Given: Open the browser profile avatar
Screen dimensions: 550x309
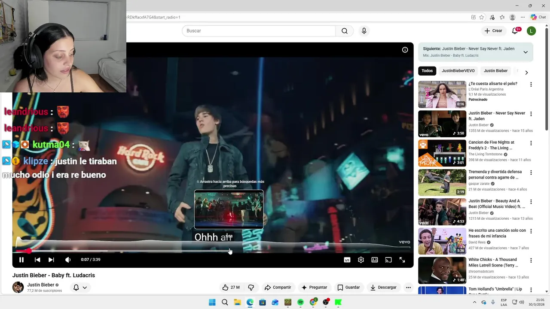Looking at the screenshot, I should 512,17.
